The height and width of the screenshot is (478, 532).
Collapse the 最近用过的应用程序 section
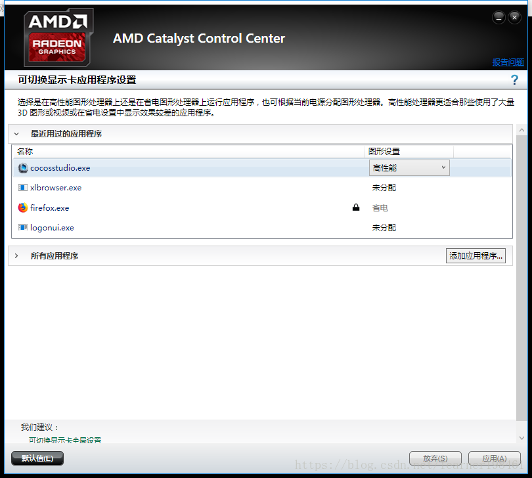tap(16, 134)
